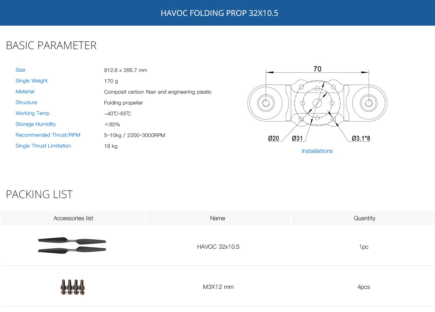The image size is (435, 312).
Task: Click the Installations caption link
Action: (x=317, y=151)
